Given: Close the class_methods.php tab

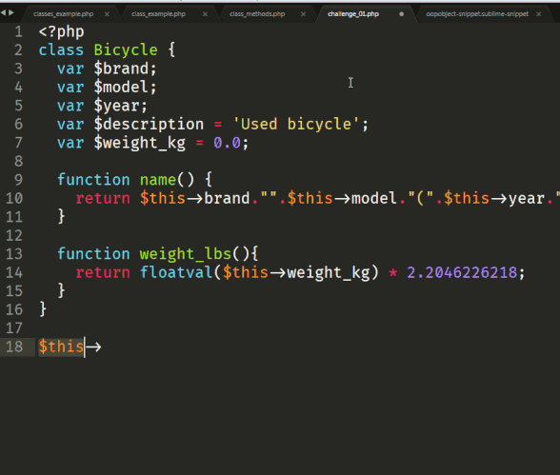Looking at the screenshot, I should (x=303, y=14).
